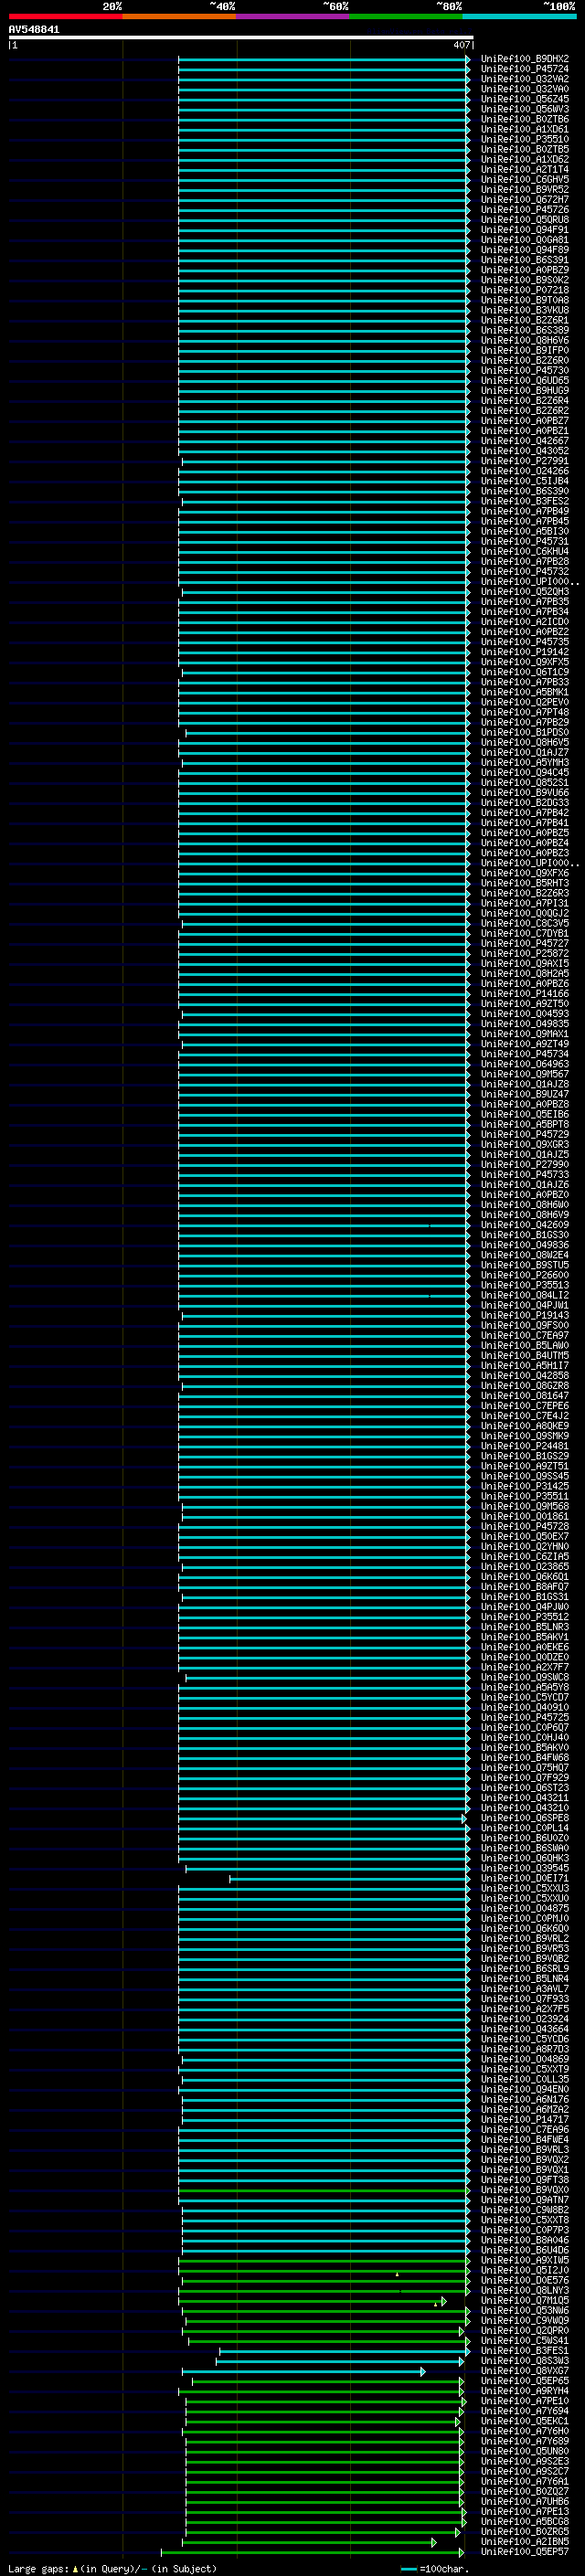Click the UniRef100_C7EA97 label
The height and width of the screenshot is (2576, 585).
click(x=524, y=1336)
